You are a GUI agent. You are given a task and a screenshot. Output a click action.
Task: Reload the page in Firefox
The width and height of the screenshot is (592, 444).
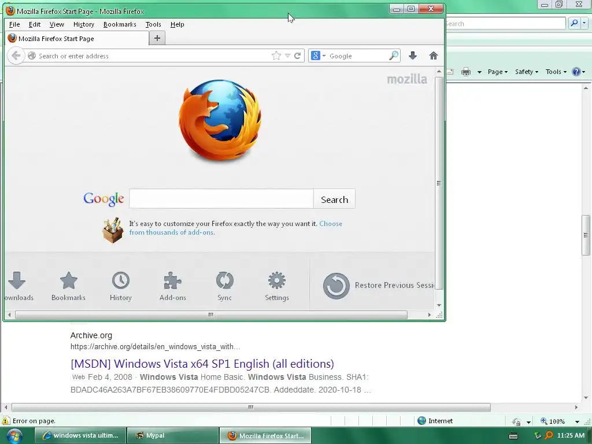click(x=298, y=56)
